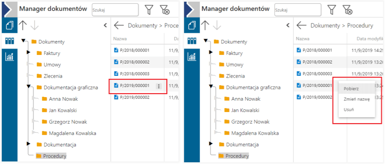
Task: Expand Faktury node arrow in left screenshot
Action: [28, 52]
